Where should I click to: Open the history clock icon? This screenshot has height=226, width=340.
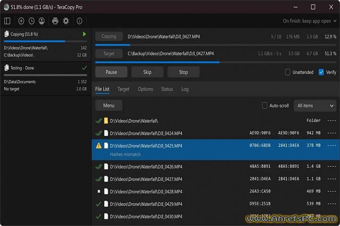pyautogui.click(x=32, y=21)
